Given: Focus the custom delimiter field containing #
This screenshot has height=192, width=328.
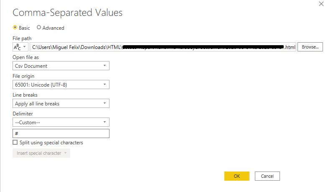Looking at the screenshot, I should point(61,133).
